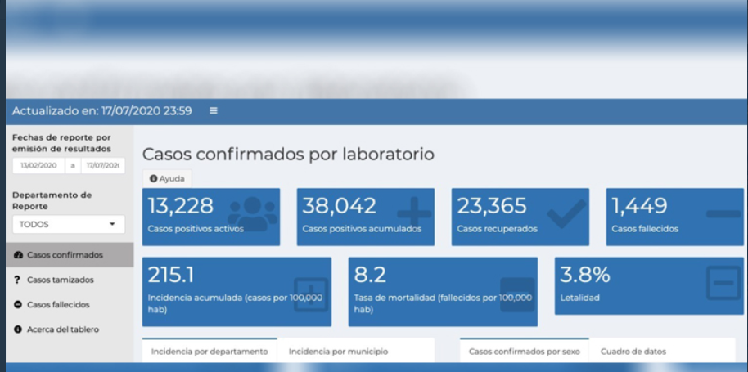
Task: Click the hamburger menu icon in header
Action: pos(214,111)
